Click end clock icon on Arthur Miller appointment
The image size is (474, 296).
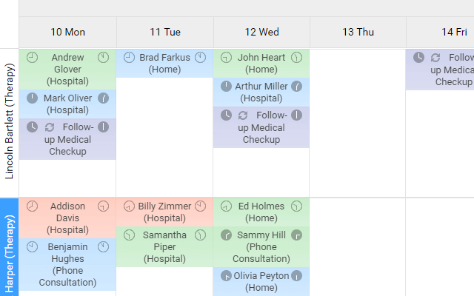296,87
